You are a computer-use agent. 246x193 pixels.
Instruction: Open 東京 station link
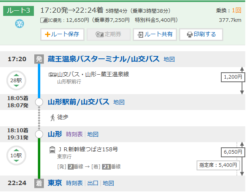(x=55, y=183)
